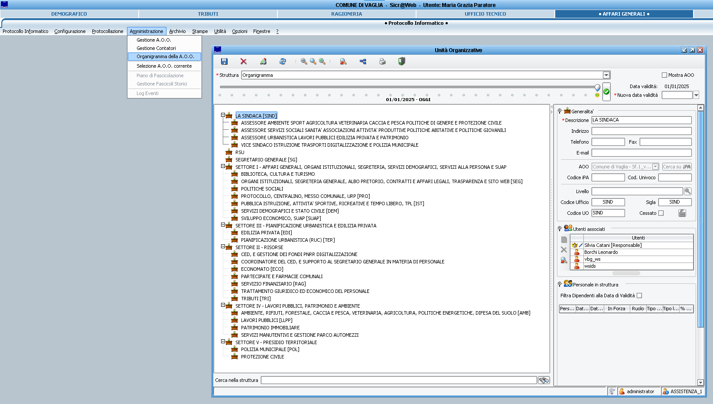Switch to the RAGIONERIA module tab
Image resolution: width=713 pixels, height=404 pixels.
[x=346, y=14]
